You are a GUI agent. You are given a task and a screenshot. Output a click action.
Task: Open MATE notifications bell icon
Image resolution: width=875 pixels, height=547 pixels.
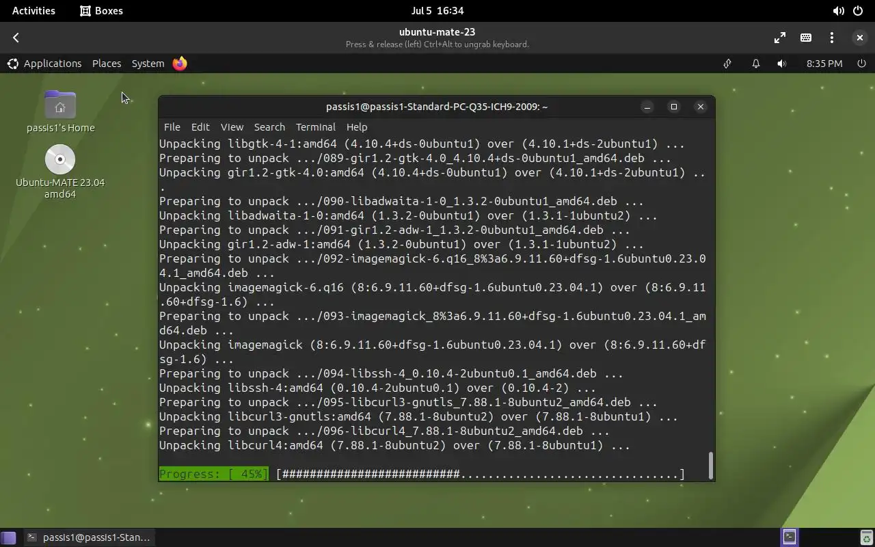(x=756, y=64)
